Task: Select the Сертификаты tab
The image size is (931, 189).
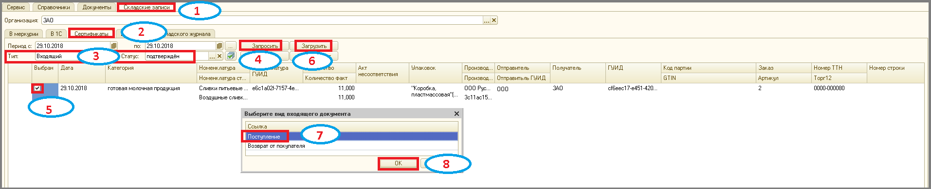Action: point(91,34)
